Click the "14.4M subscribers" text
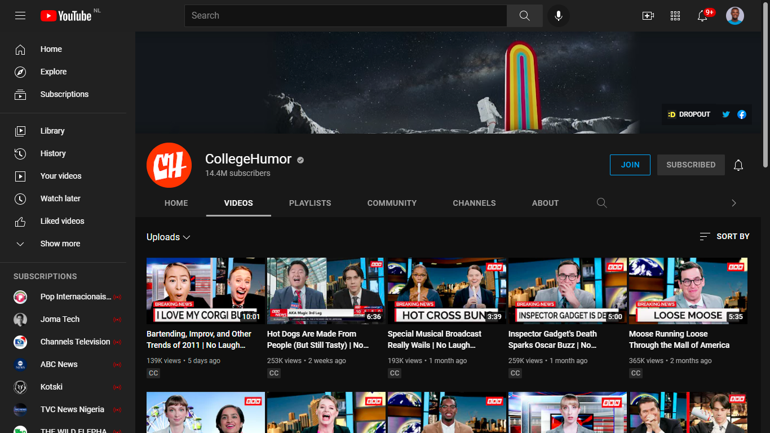Screen dimensions: 770x433 (x=238, y=173)
